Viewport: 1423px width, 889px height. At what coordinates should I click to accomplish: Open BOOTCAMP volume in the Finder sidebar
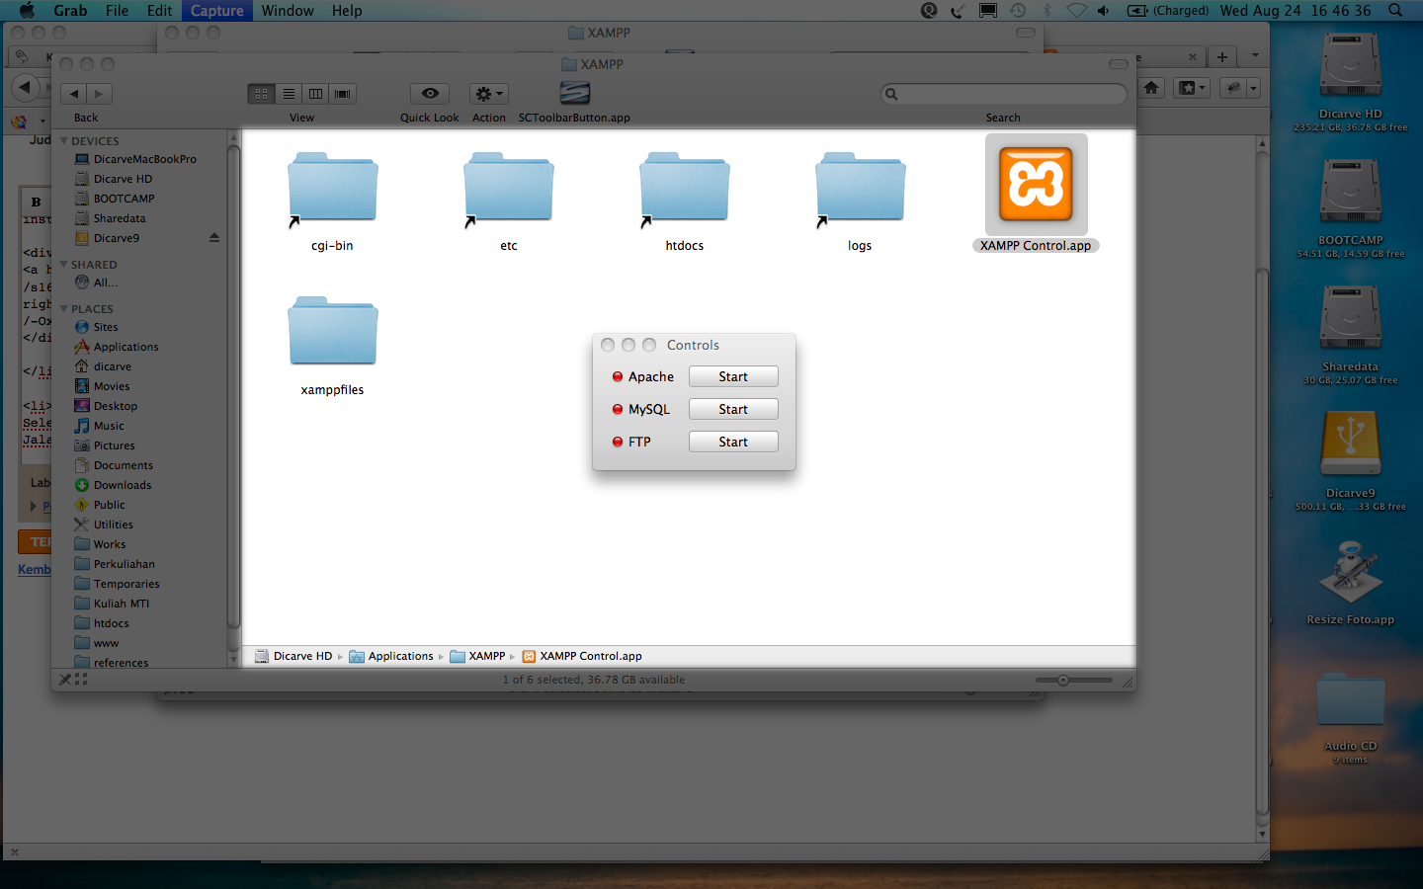115,199
